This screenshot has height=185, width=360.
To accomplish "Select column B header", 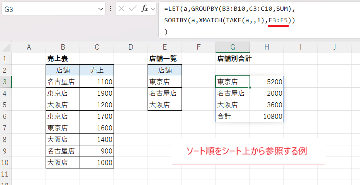I will click(63, 47).
